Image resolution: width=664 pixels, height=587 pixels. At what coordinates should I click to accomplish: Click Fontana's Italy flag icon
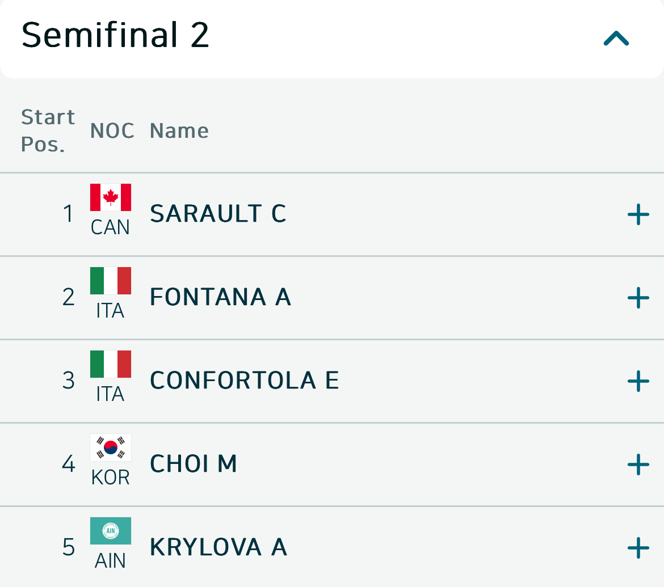[x=111, y=281]
